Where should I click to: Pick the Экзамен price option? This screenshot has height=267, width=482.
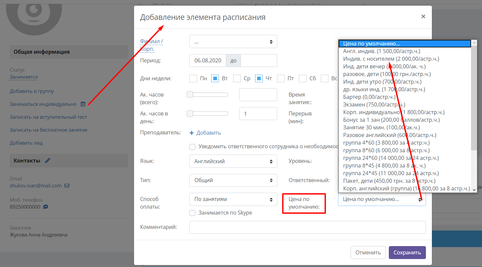[405, 104]
